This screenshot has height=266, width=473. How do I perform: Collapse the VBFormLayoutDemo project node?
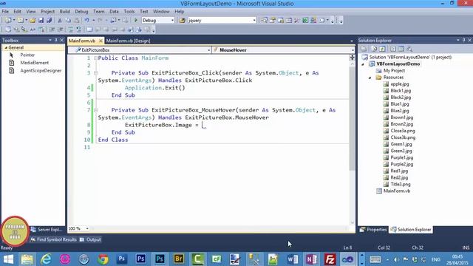pos(363,64)
